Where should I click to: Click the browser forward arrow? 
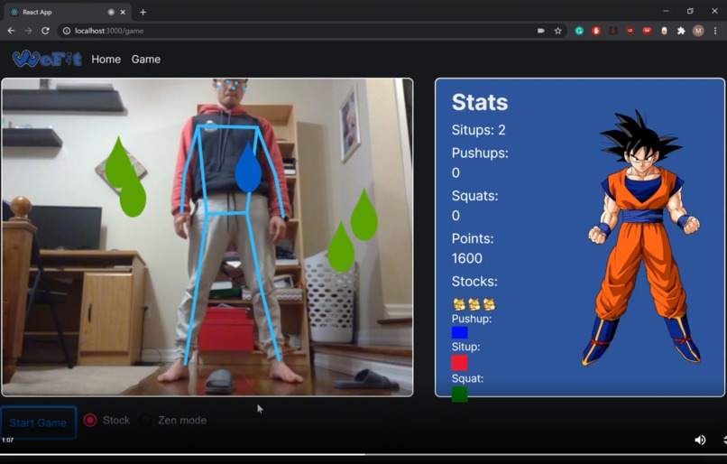click(x=28, y=31)
